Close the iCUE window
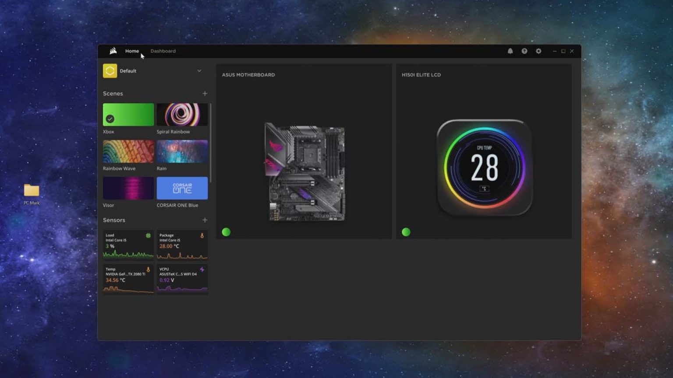This screenshot has height=378, width=673. click(572, 51)
